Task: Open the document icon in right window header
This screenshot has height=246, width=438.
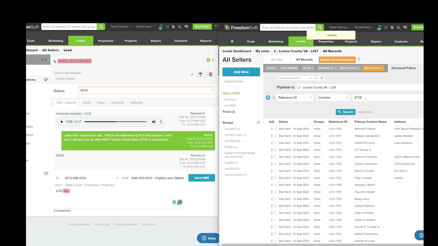Action: click(x=392, y=27)
